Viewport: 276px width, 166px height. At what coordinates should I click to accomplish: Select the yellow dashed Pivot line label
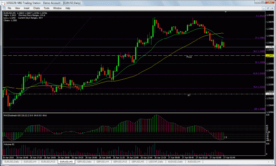tap(189, 57)
